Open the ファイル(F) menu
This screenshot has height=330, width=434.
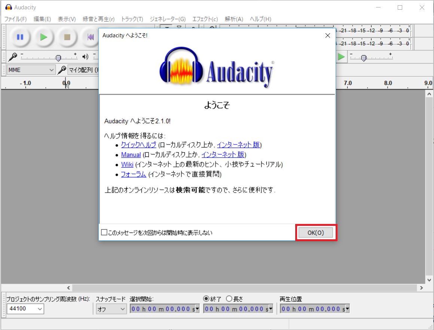(15, 19)
